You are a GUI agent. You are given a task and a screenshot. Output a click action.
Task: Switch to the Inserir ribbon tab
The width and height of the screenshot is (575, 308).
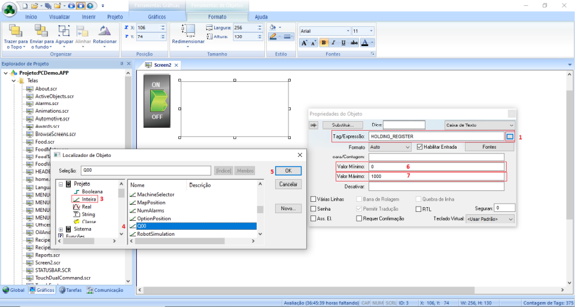(89, 17)
